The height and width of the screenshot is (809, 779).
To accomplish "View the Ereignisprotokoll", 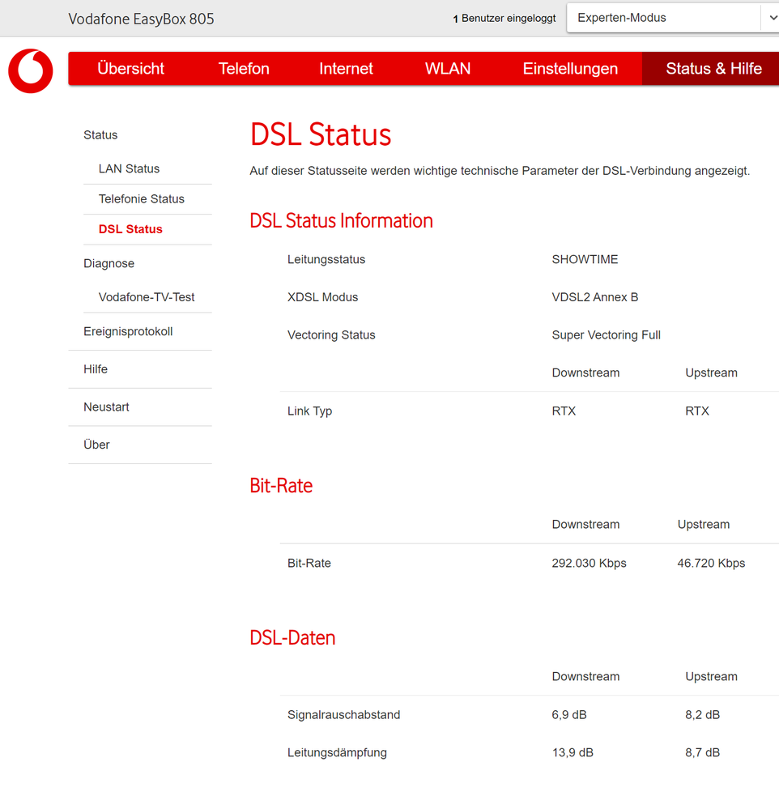I will click(128, 331).
